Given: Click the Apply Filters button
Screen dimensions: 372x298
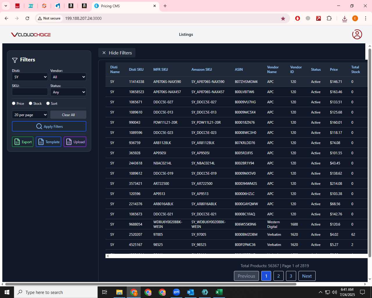Looking at the screenshot, I should 49,126.
